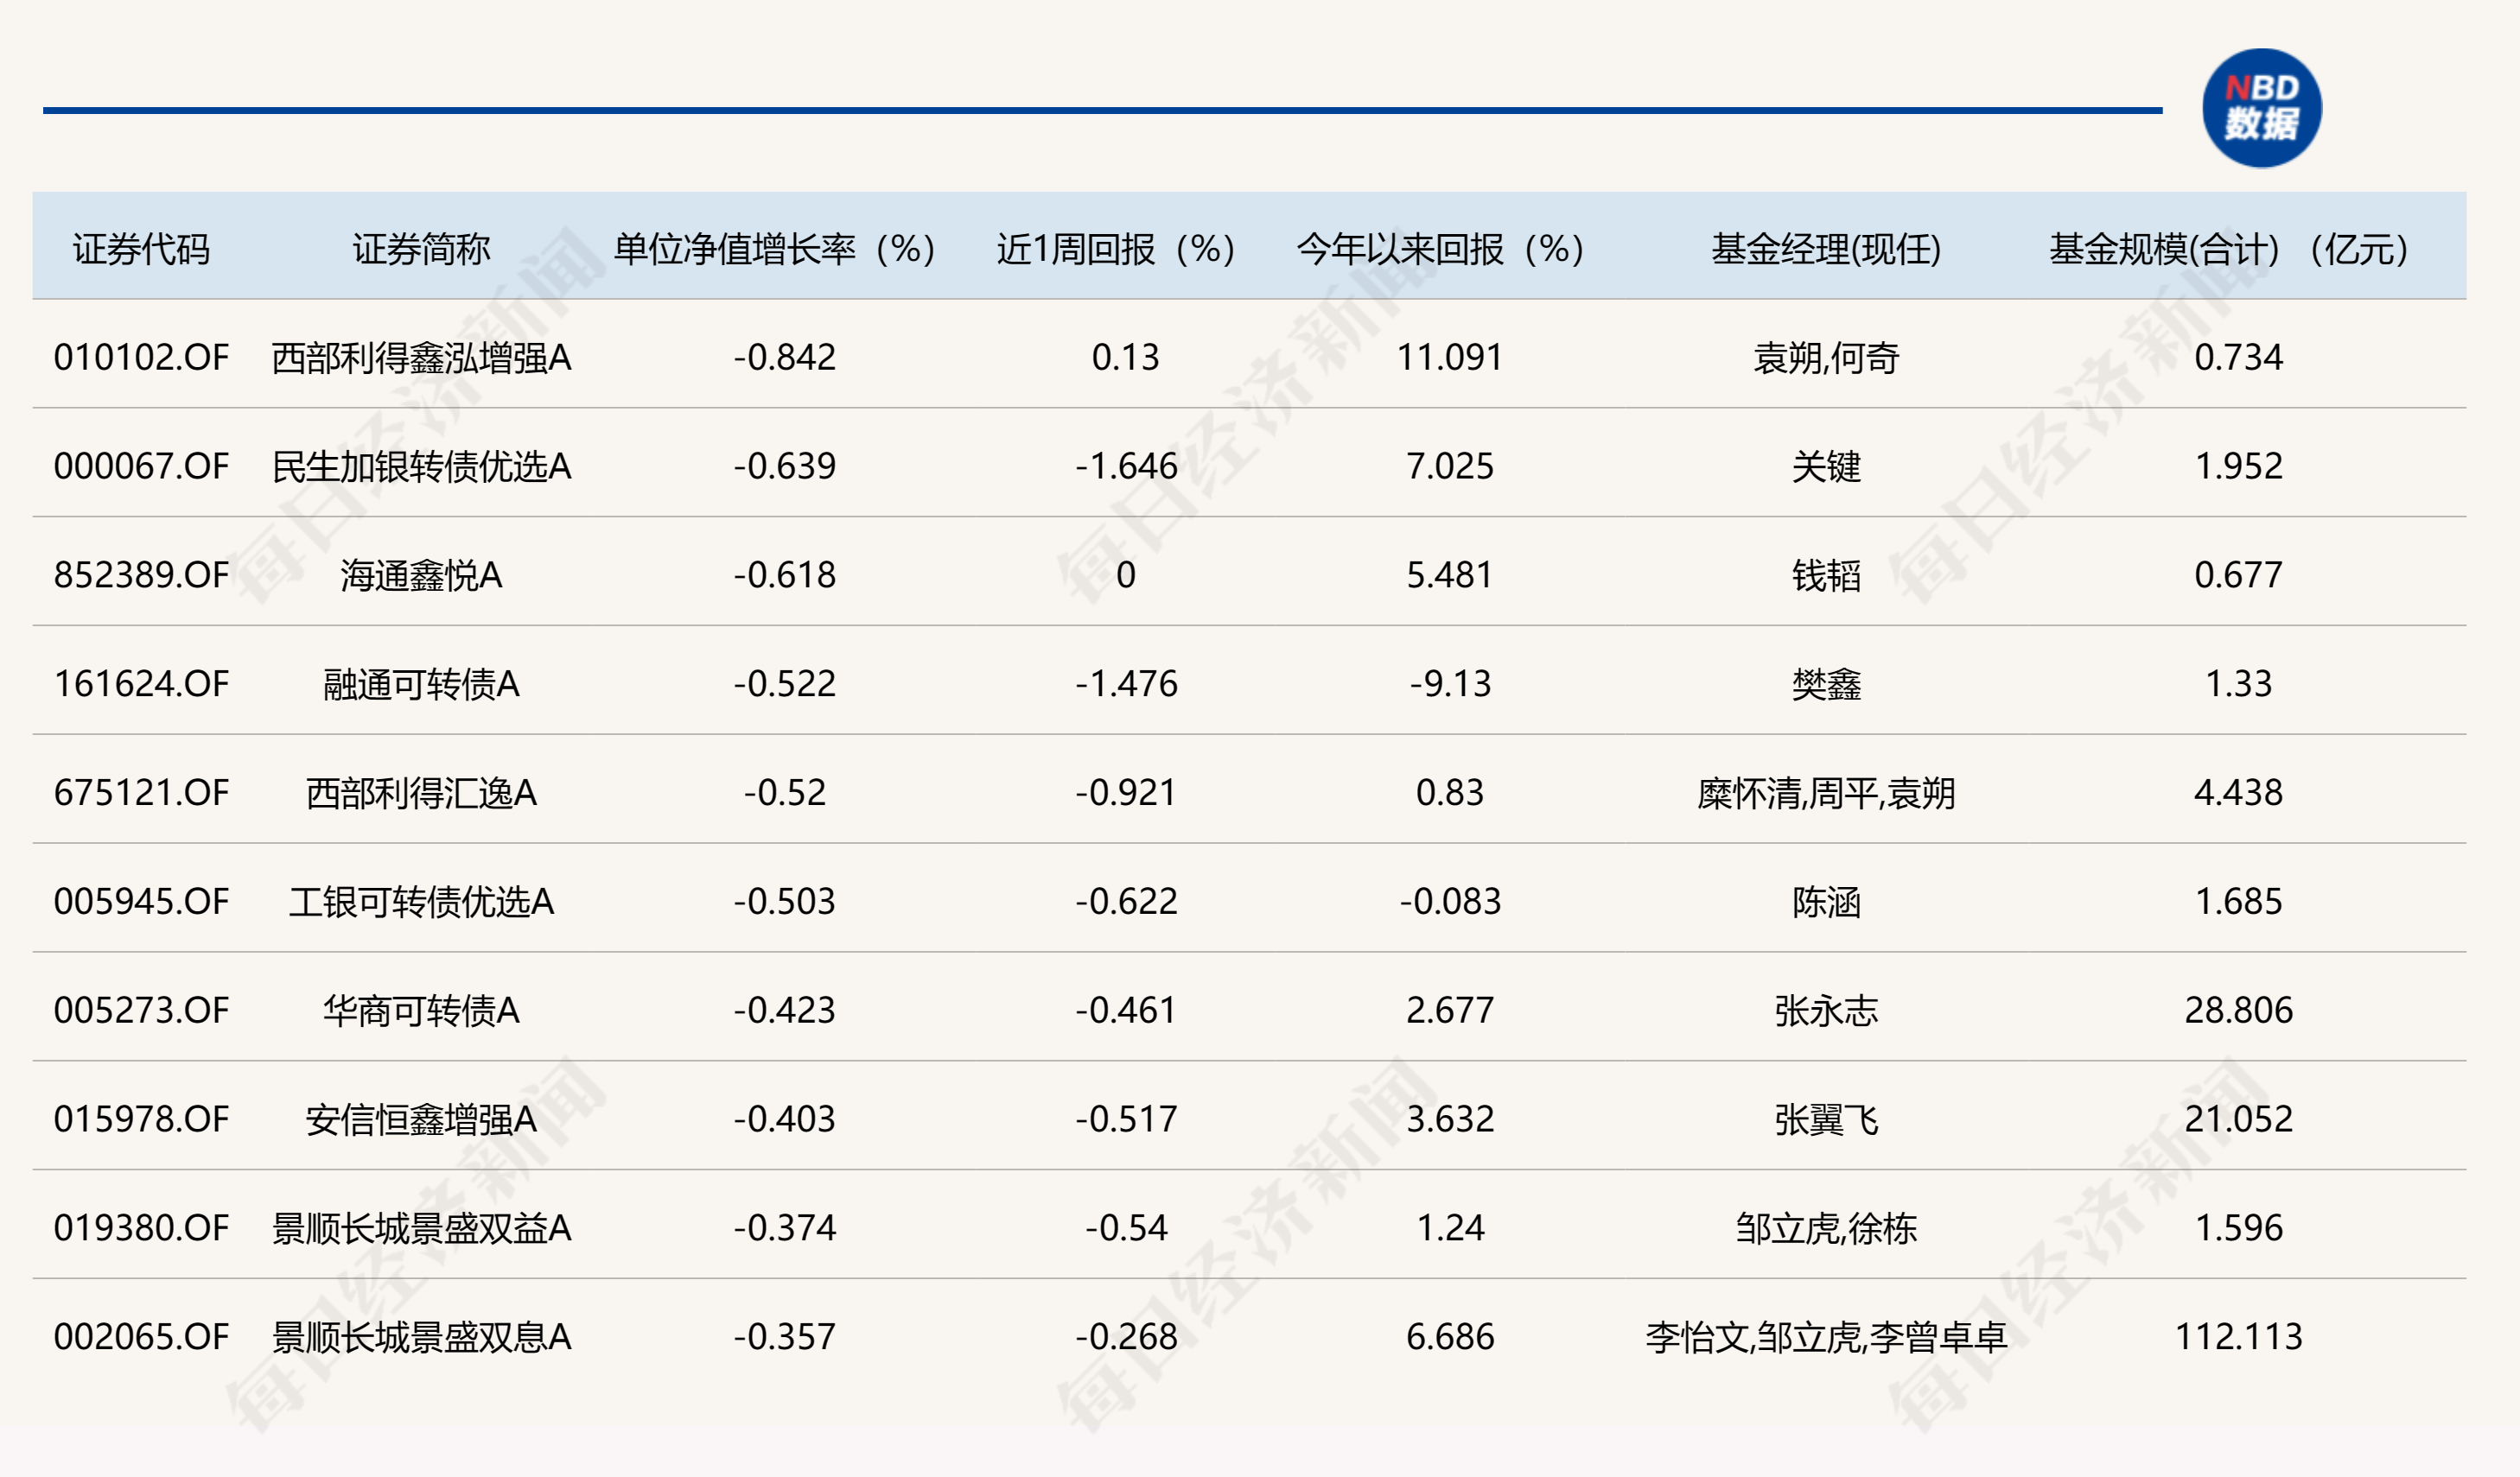Click weekly return value 0.13
The image size is (2520, 1477).
pyautogui.click(x=1126, y=358)
